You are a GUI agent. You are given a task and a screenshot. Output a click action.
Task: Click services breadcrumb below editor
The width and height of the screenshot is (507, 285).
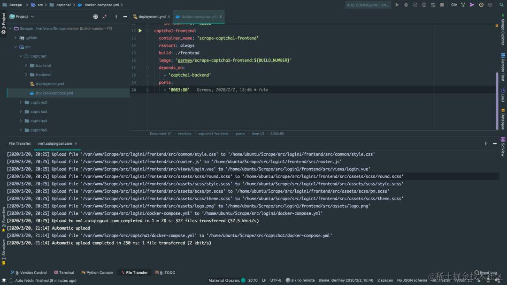(185, 134)
